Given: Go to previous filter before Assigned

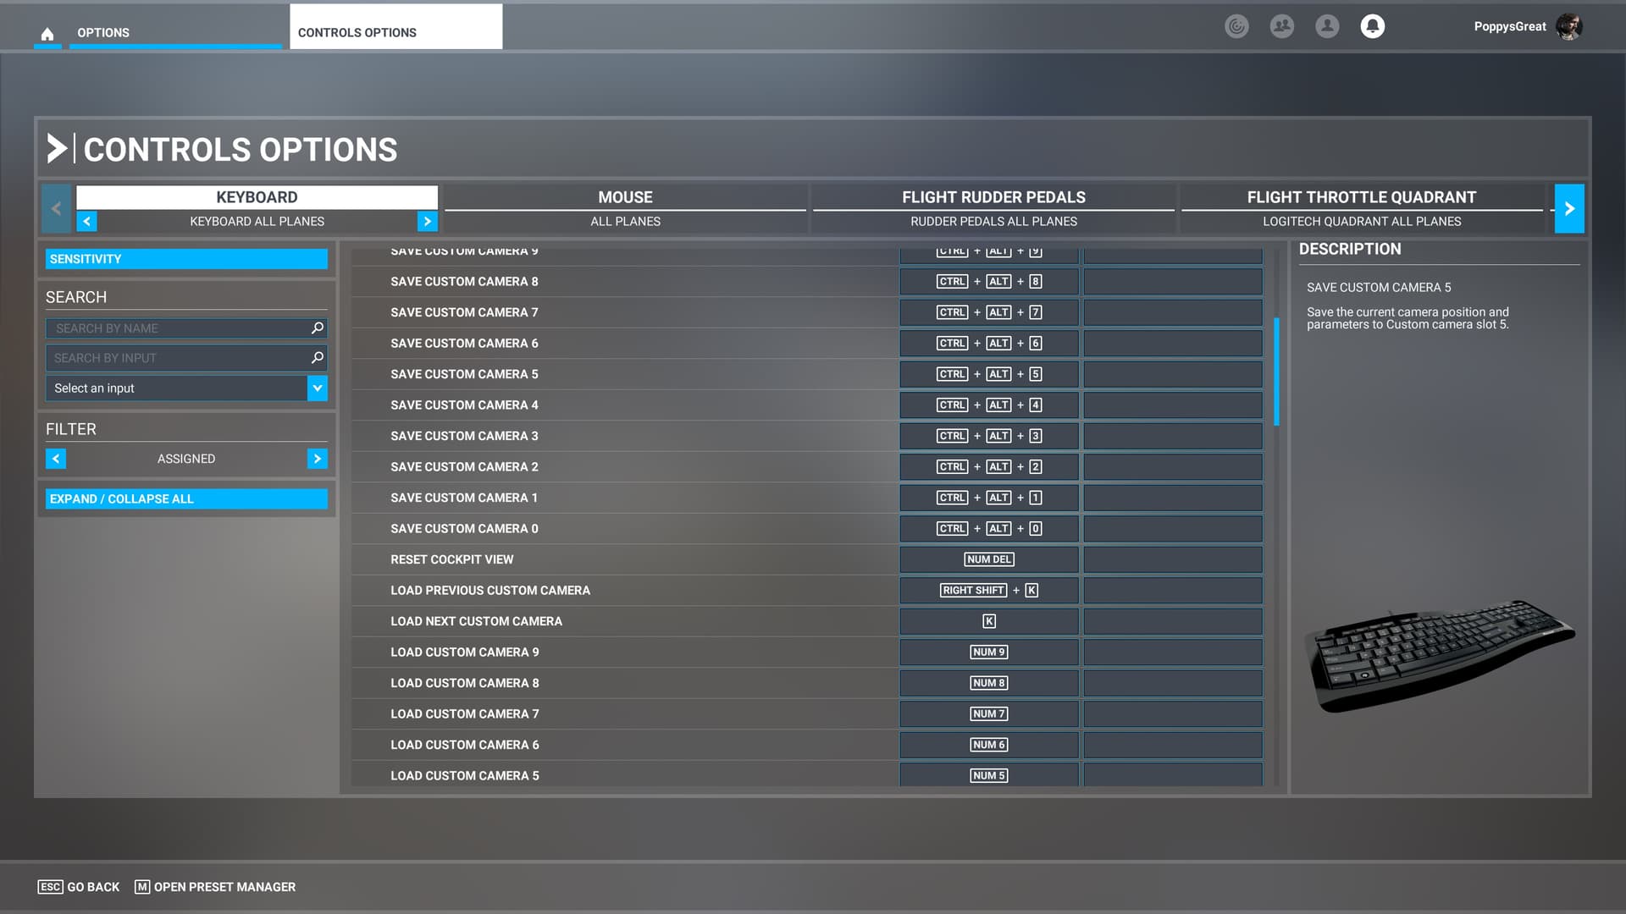Looking at the screenshot, I should [56, 459].
